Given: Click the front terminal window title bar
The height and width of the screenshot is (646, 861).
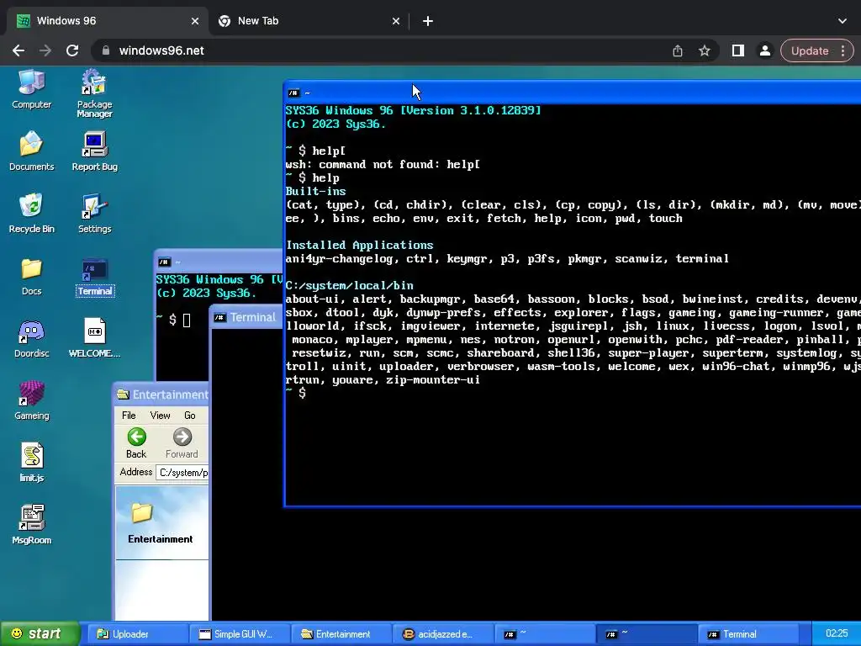Looking at the screenshot, I should pos(572,93).
